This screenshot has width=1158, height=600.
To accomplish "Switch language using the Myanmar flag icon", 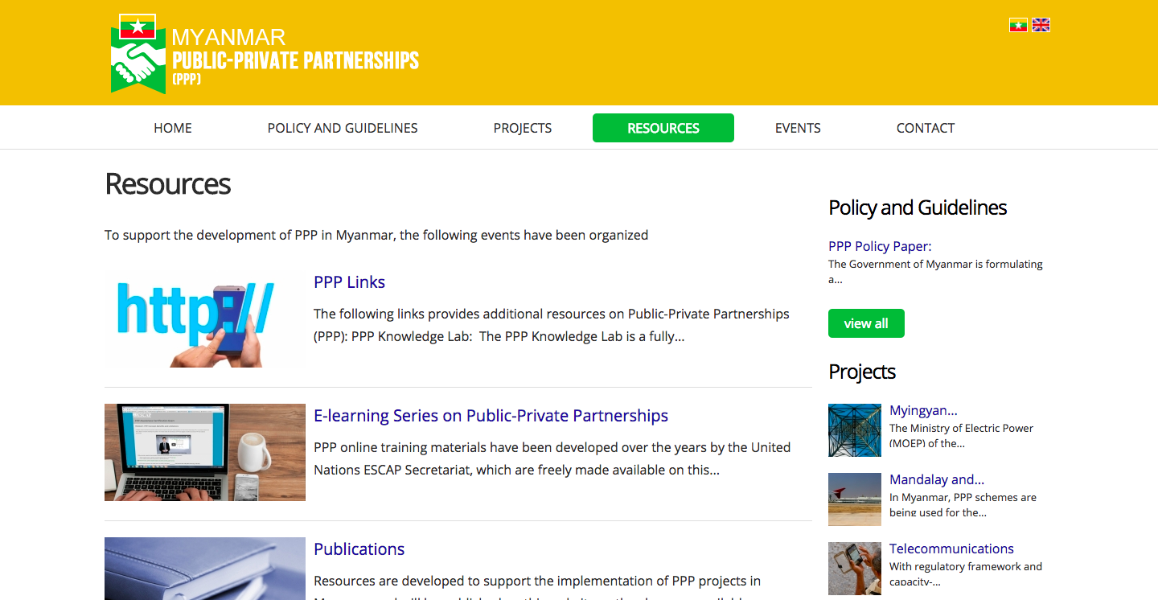I will pos(1018,25).
